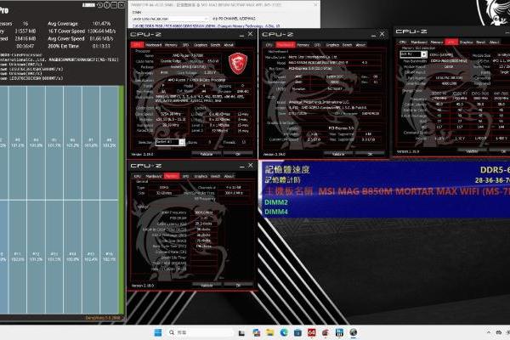The image size is (510, 340).
Task: Select SPD tab in the Mainboard CPU-Z window
Action: coord(317,45)
